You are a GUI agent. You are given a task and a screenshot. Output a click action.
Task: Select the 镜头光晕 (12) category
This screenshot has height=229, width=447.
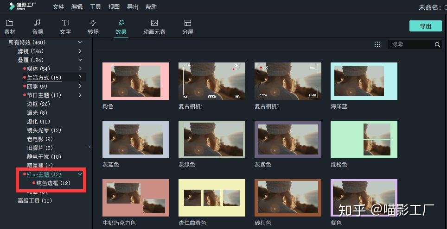coord(44,130)
